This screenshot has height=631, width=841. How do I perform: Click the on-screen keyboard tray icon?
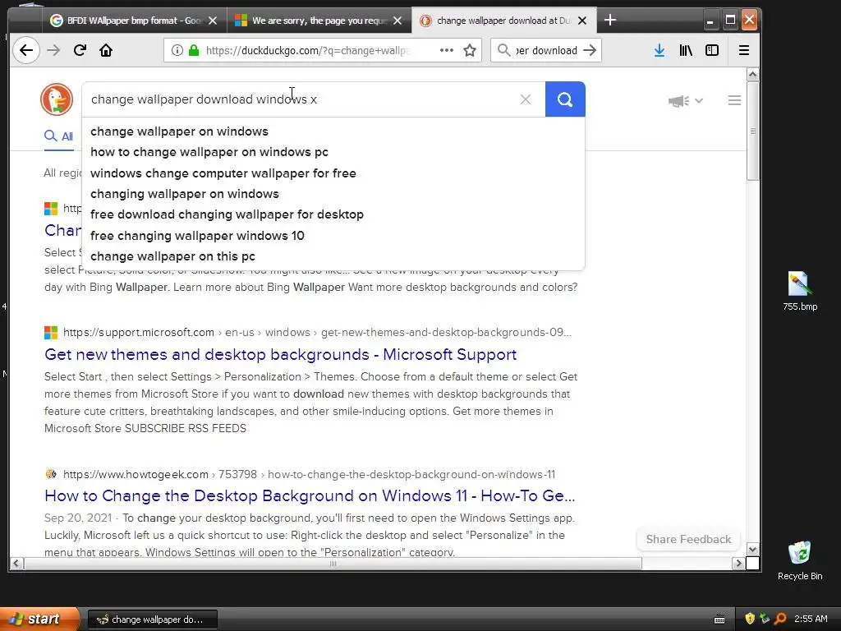(x=719, y=619)
